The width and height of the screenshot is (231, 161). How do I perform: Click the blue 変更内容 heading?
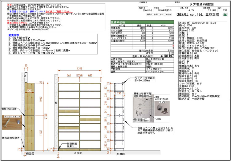(x=14, y=35)
